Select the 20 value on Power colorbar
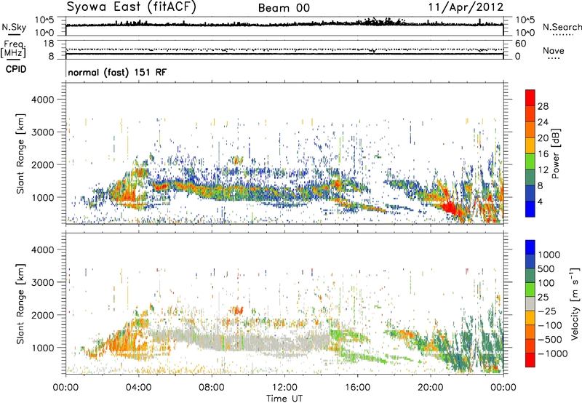Image resolution: width=582 pixels, height=403 pixels. coord(543,138)
